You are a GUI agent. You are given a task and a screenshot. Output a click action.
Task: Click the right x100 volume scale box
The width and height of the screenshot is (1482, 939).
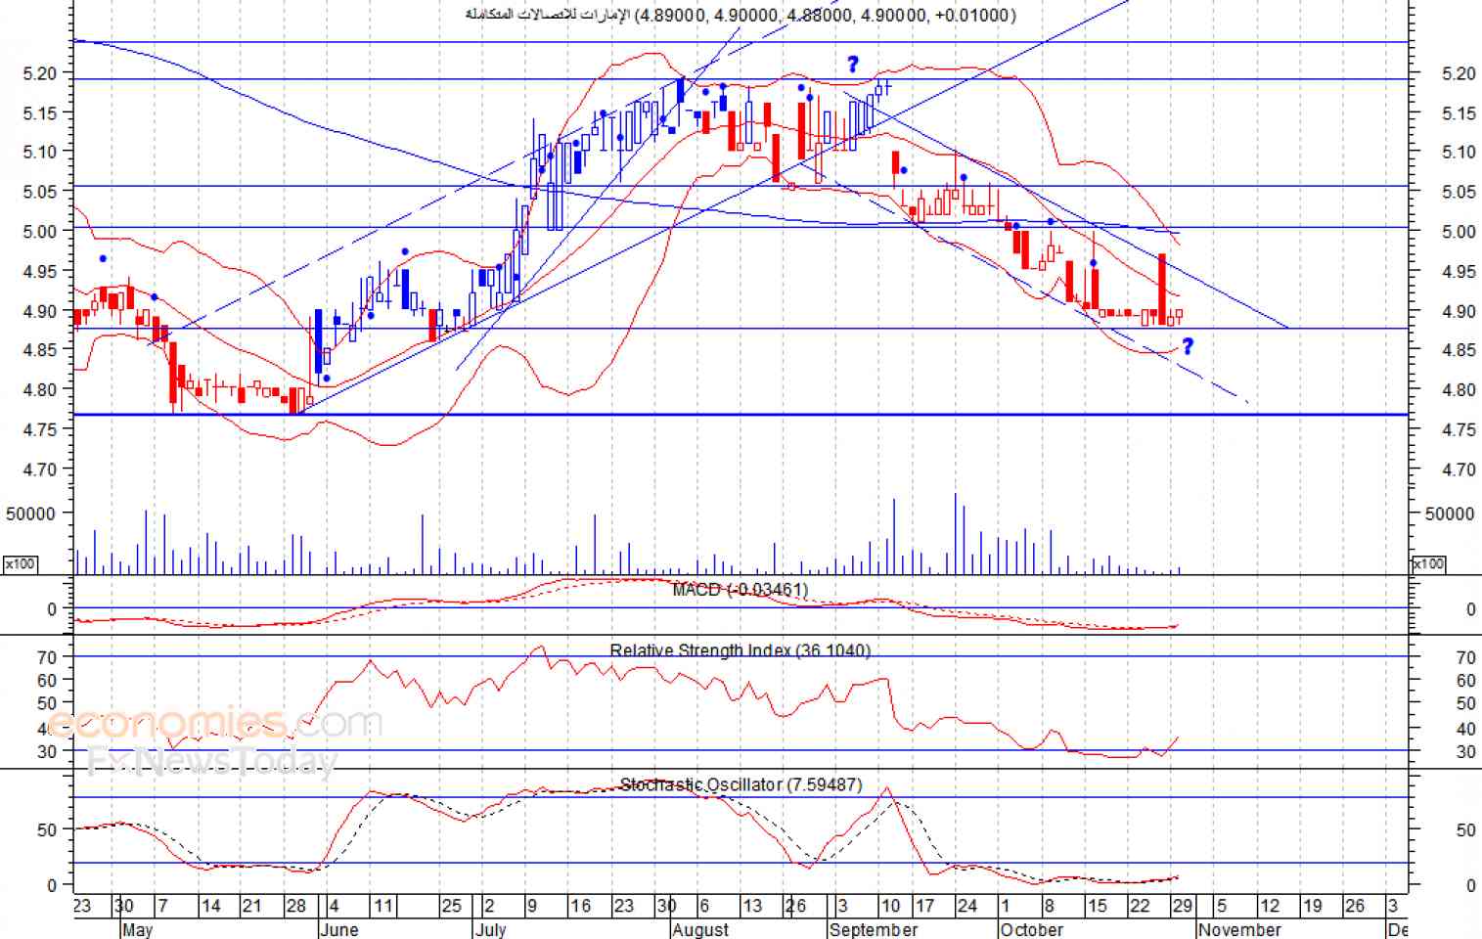click(x=1427, y=564)
